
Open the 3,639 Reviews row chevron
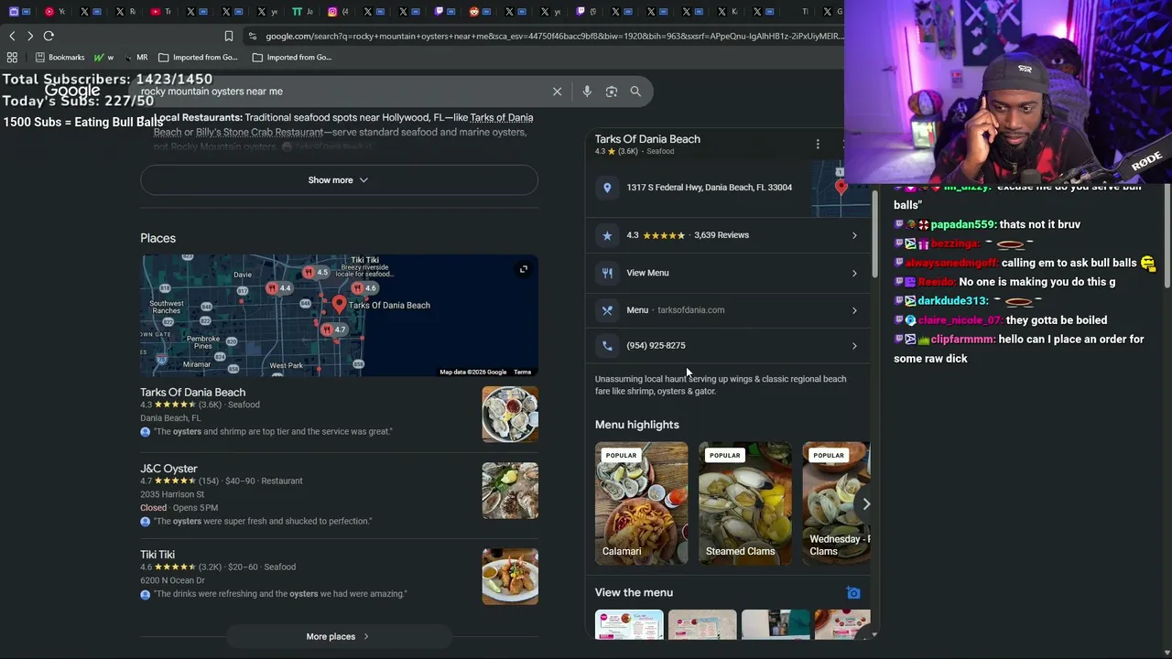tap(854, 235)
